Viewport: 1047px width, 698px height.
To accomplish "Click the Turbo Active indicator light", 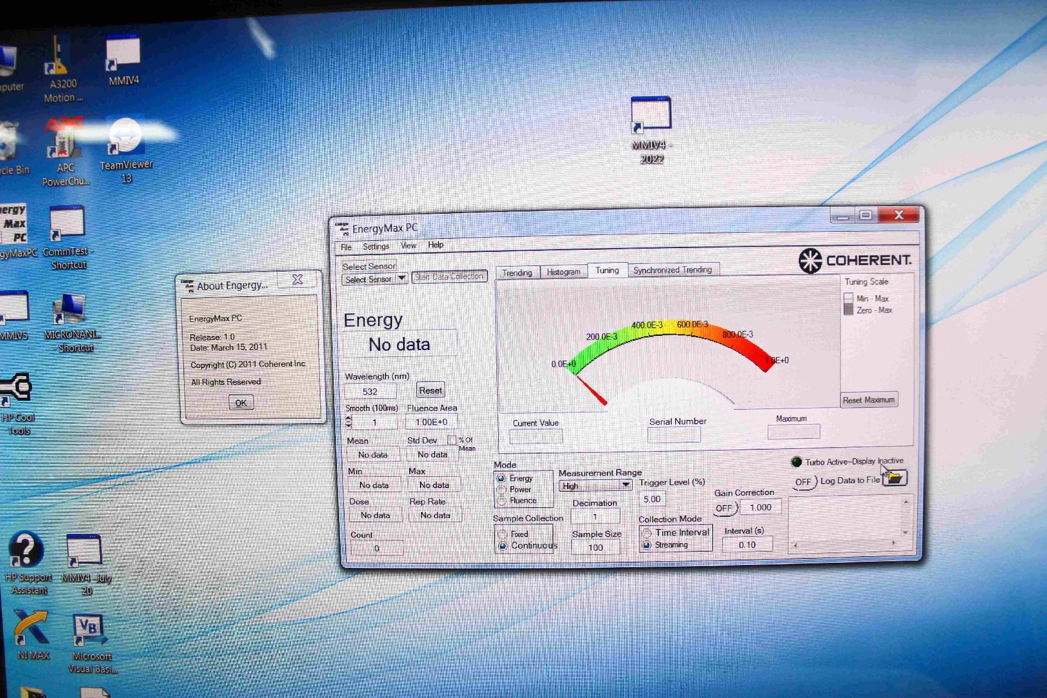I will pos(796,462).
